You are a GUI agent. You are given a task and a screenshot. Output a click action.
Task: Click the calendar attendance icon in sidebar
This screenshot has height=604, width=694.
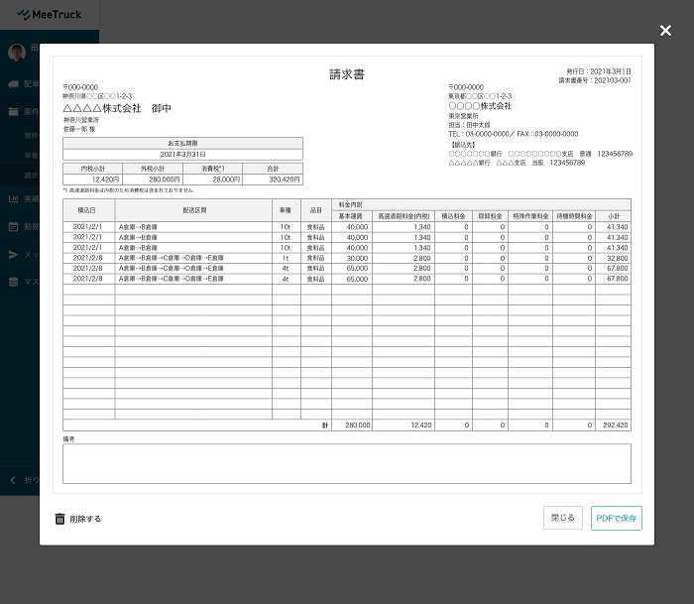(x=14, y=226)
